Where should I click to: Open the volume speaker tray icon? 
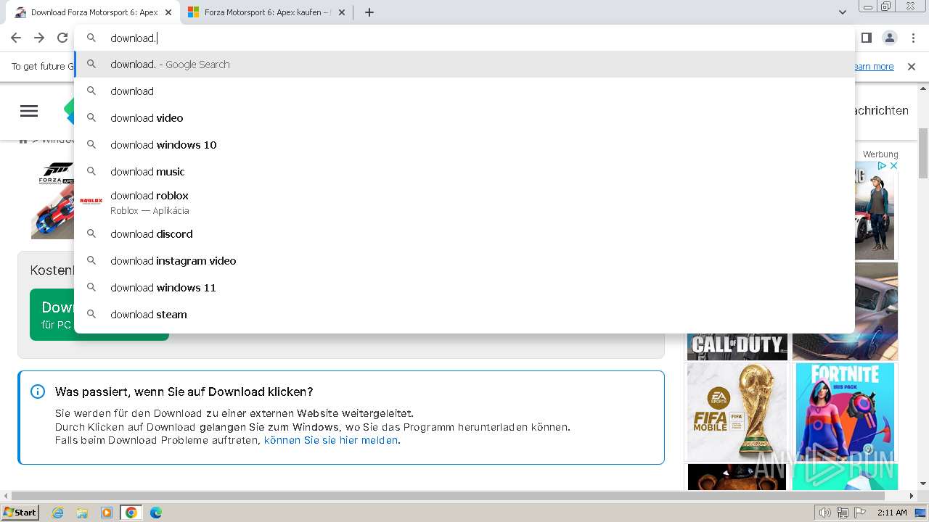click(824, 513)
